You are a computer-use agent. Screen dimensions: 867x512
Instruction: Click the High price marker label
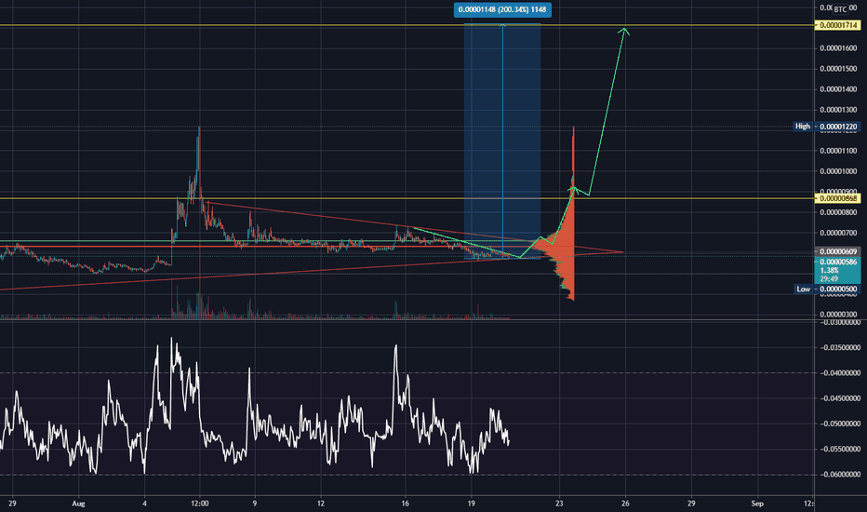coord(802,127)
